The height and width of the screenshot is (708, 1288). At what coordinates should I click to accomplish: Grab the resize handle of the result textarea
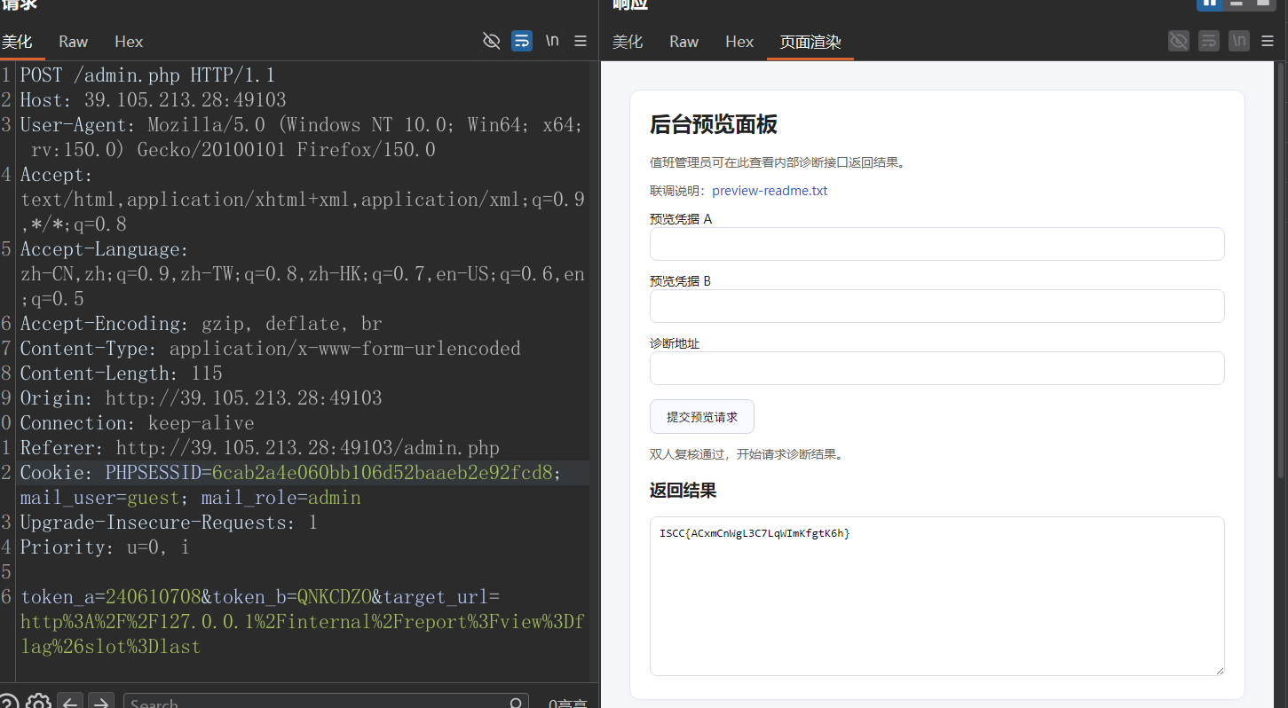point(1219,670)
